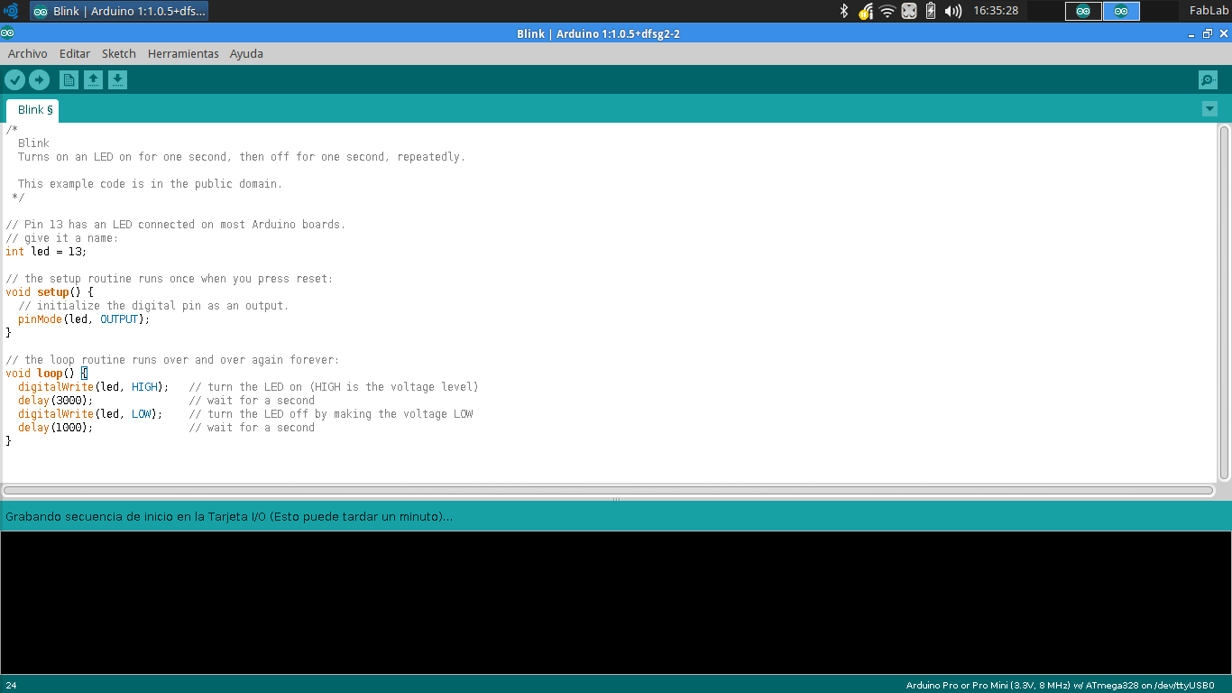The width and height of the screenshot is (1232, 693).
Task: Click the FabLab user label in the panel
Action: (1209, 11)
